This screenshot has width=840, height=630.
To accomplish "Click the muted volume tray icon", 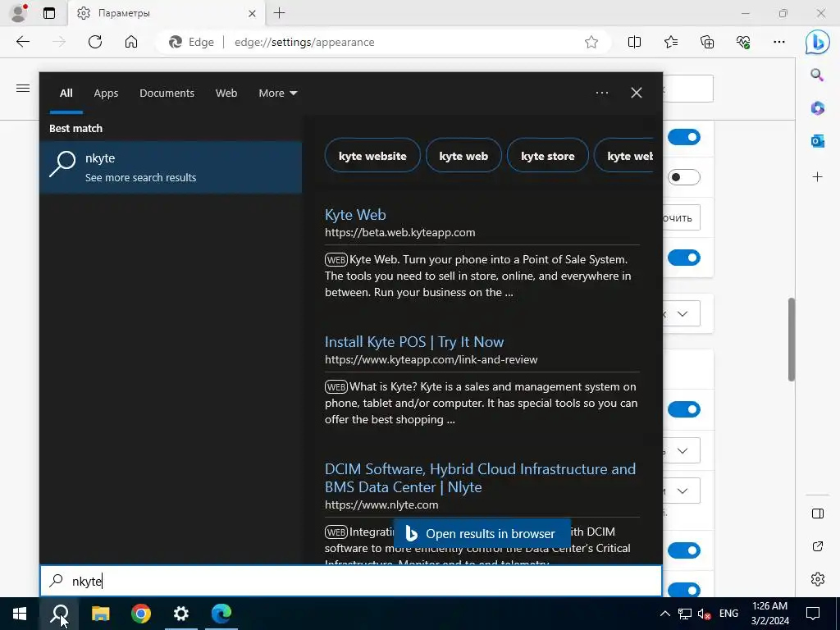I will tap(704, 614).
